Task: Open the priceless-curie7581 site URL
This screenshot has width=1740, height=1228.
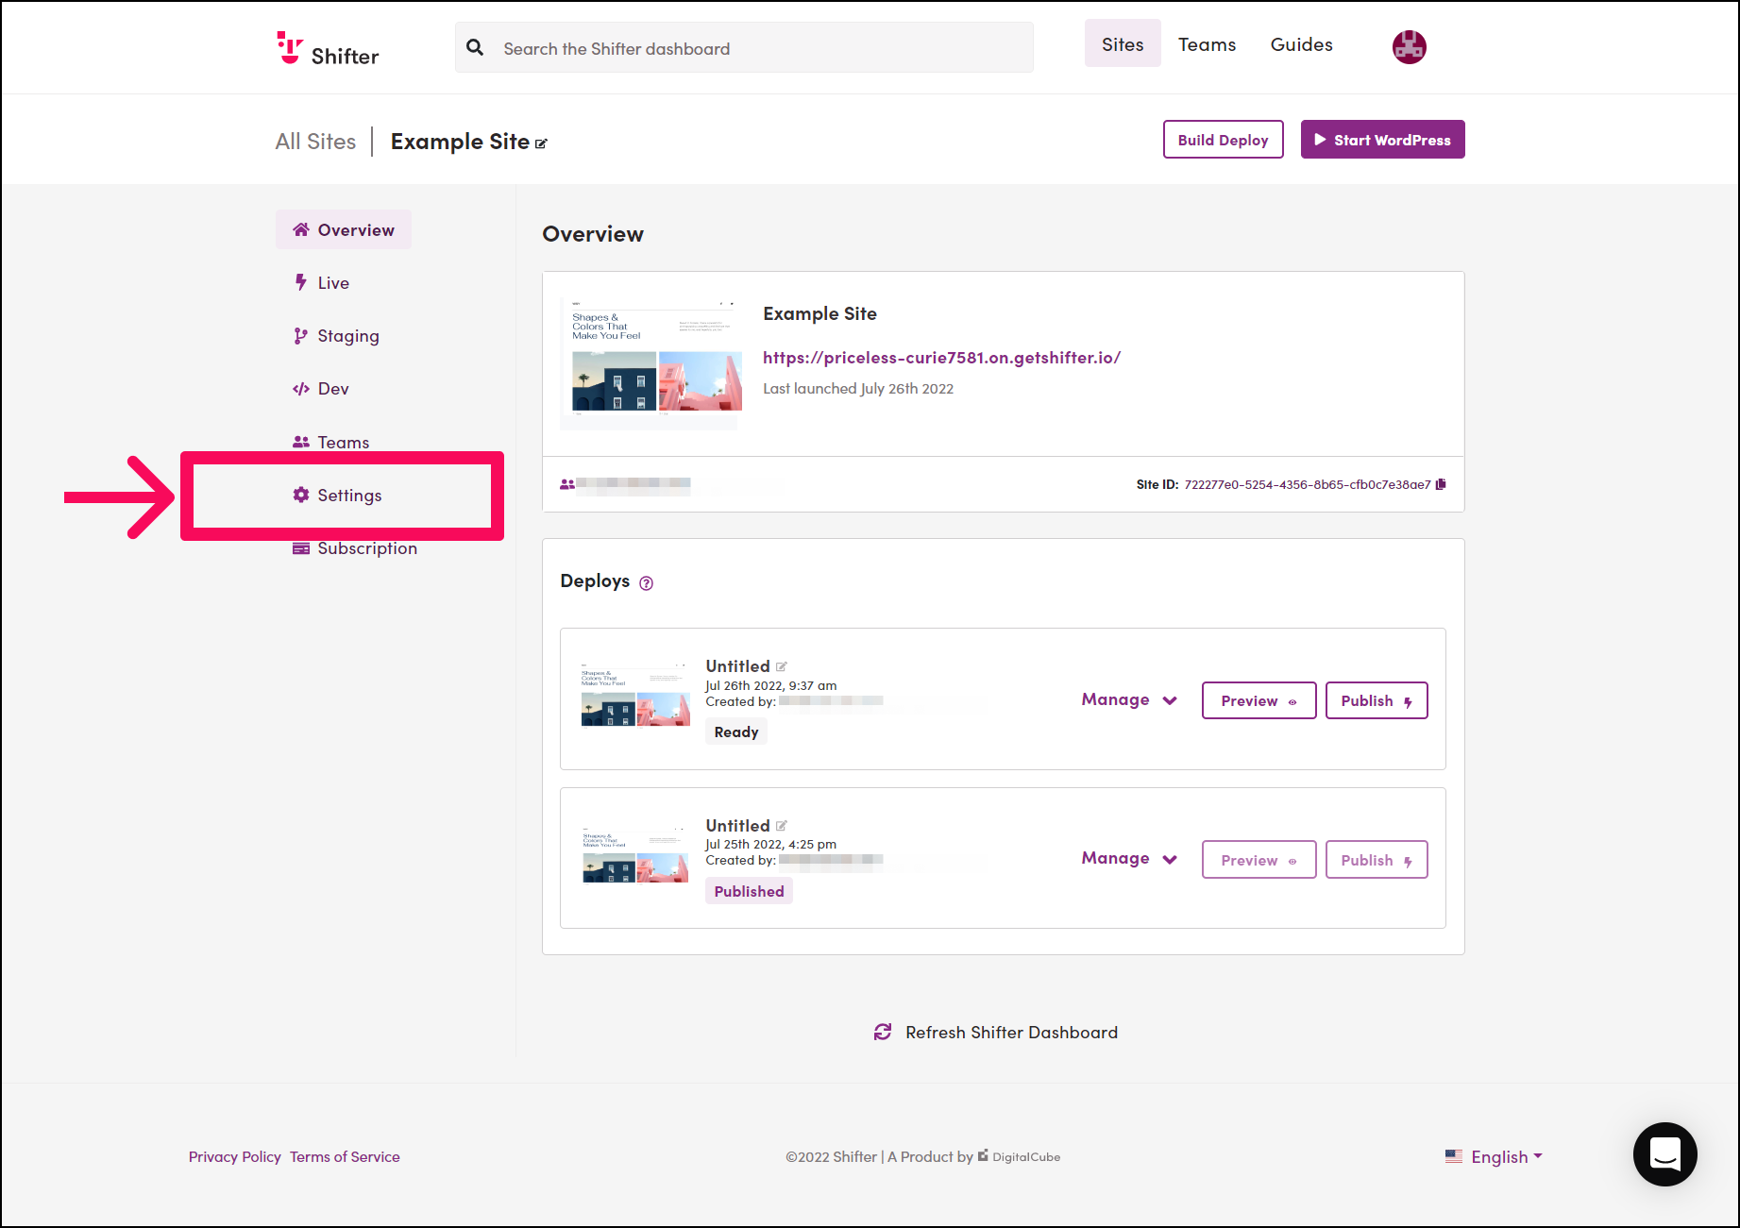Action: pyautogui.click(x=941, y=358)
